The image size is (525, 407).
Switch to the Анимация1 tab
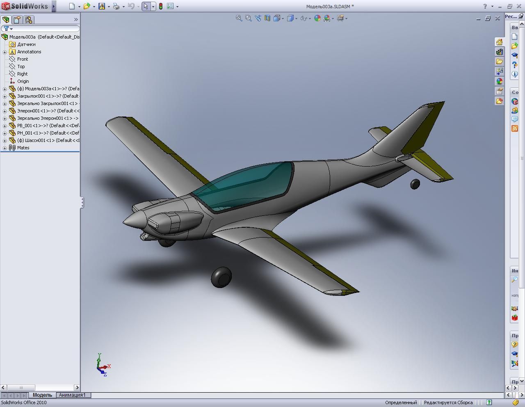[x=72, y=395]
